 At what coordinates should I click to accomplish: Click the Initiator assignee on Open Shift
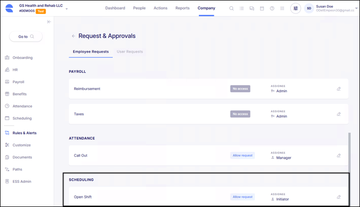pos(283,199)
